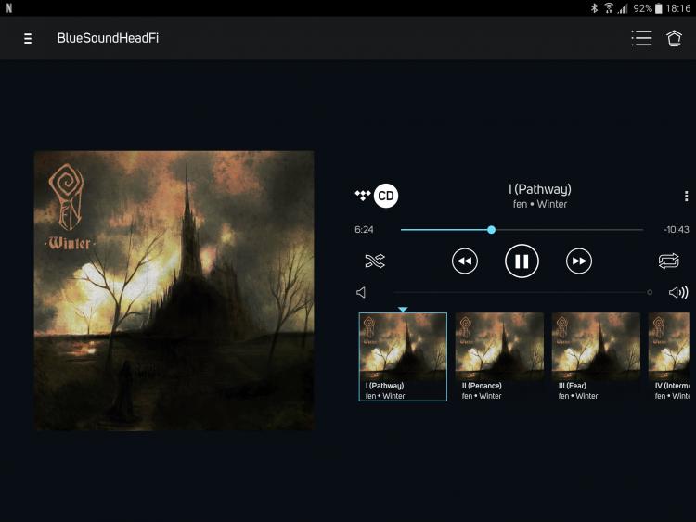The height and width of the screenshot is (522, 696).
Task: Click the Wi-Fi status icon
Action: (x=609, y=8)
